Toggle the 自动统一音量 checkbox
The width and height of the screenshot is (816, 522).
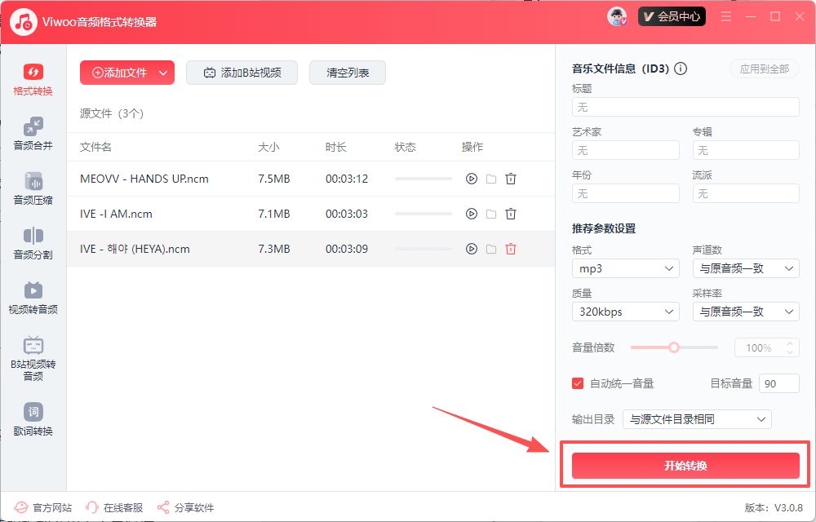[579, 383]
